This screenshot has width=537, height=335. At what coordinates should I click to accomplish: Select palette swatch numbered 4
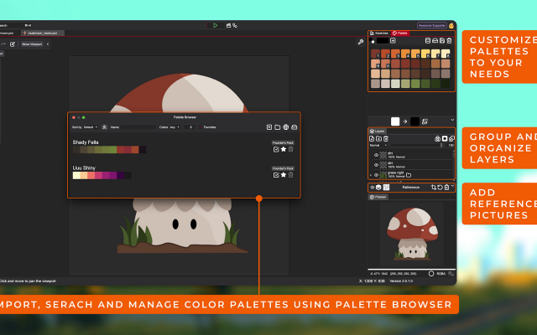(405, 54)
